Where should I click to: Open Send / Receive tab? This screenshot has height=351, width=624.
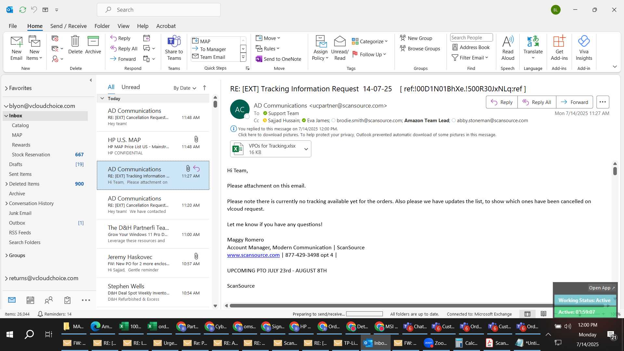click(x=68, y=26)
